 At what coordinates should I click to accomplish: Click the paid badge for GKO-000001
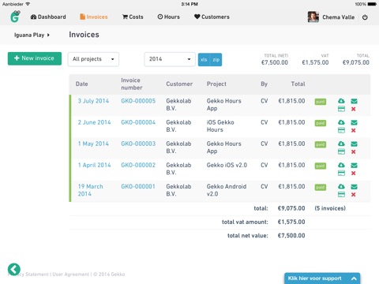point(321,187)
